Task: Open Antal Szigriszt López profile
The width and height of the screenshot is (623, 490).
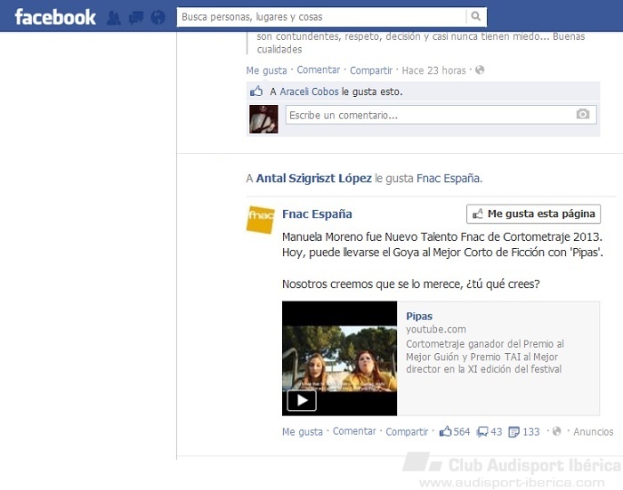Action: point(314,178)
